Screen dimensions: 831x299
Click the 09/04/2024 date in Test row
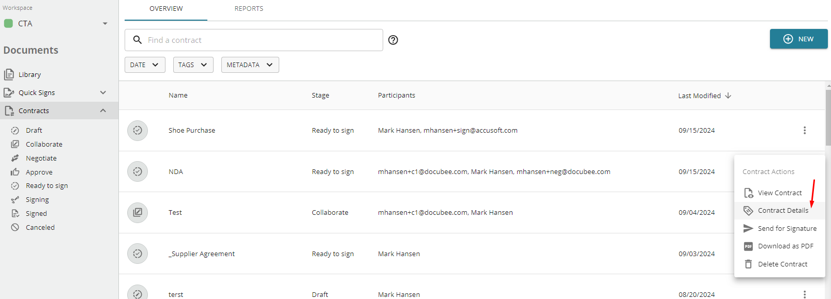point(697,212)
